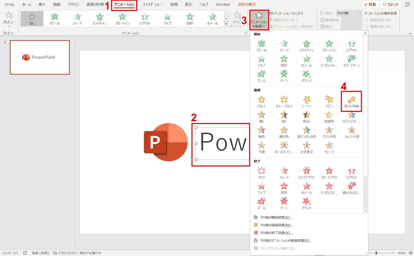
Task: Click the Pow text box on slide
Action: tap(222, 143)
